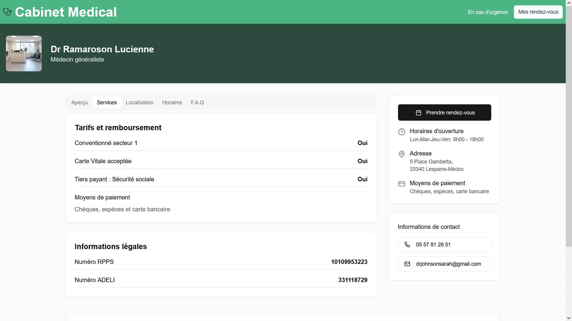Click the map pin icon beside Adresse

(x=402, y=154)
